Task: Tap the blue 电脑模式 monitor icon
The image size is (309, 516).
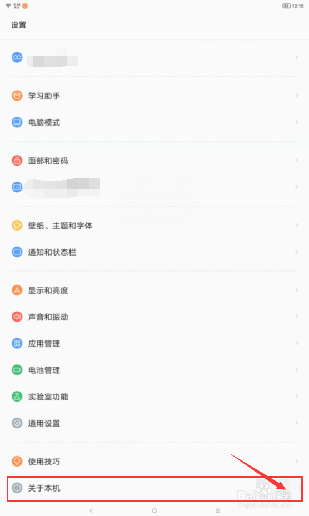Action: pyautogui.click(x=17, y=122)
